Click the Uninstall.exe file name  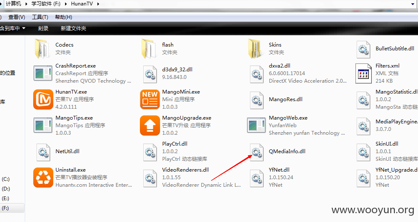coord(71,170)
